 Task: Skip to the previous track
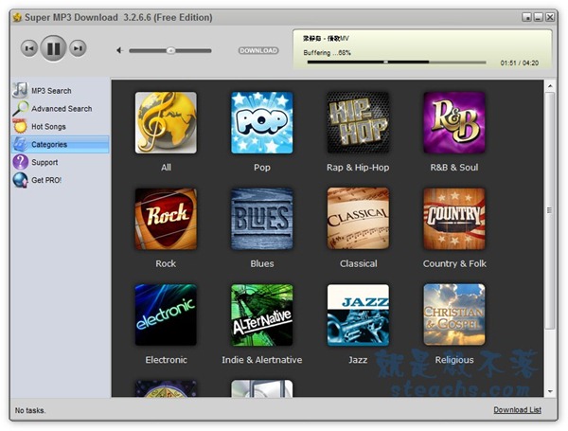[x=29, y=49]
